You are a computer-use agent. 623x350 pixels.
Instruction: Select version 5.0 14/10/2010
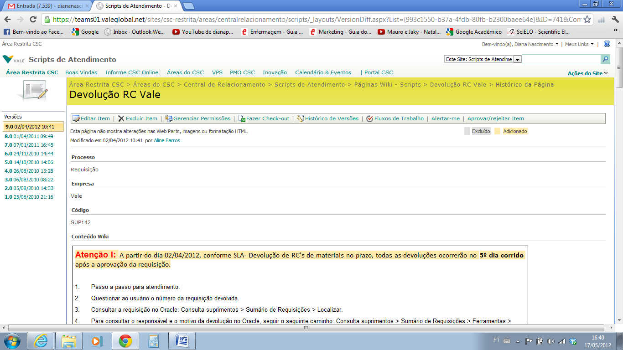click(29, 162)
